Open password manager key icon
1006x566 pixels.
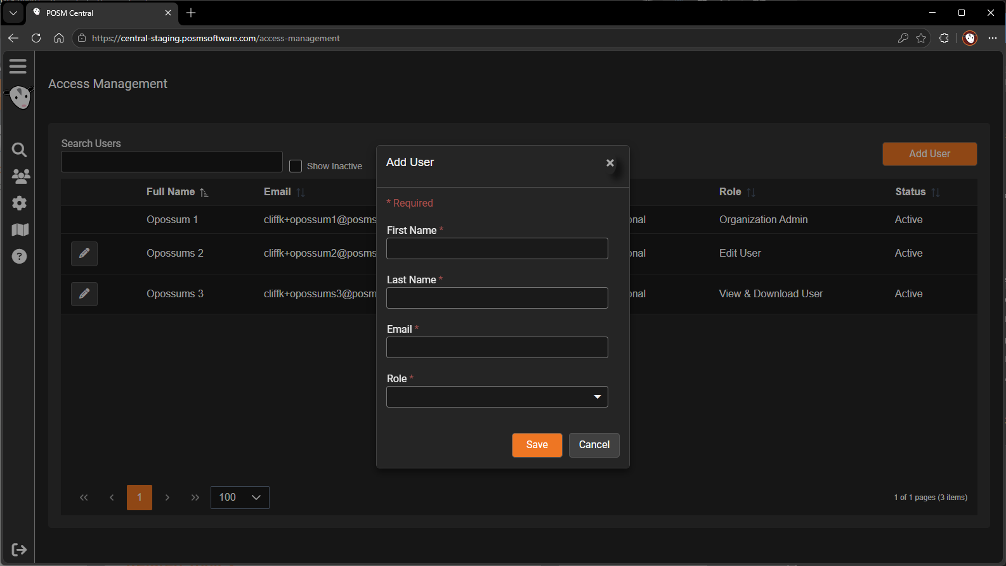(903, 38)
